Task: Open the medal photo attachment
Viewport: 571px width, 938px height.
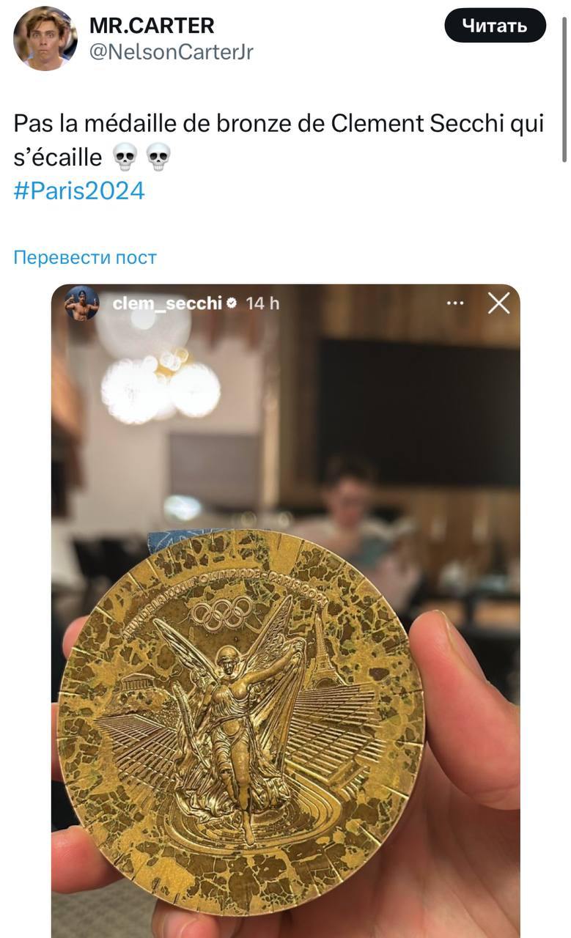Action: 285,610
